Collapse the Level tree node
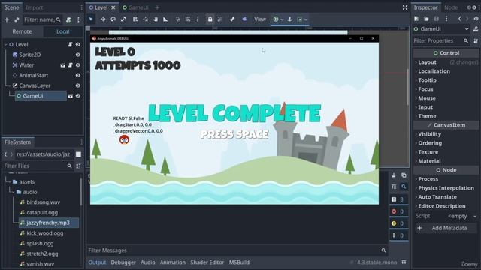The width and height of the screenshot is (481, 270). (5, 45)
